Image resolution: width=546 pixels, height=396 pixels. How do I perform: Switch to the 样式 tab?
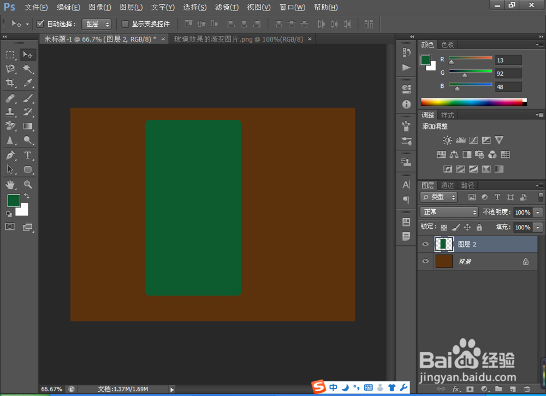point(447,115)
